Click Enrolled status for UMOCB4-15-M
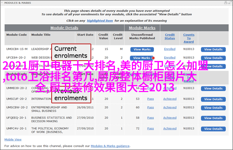 pos(170,49)
